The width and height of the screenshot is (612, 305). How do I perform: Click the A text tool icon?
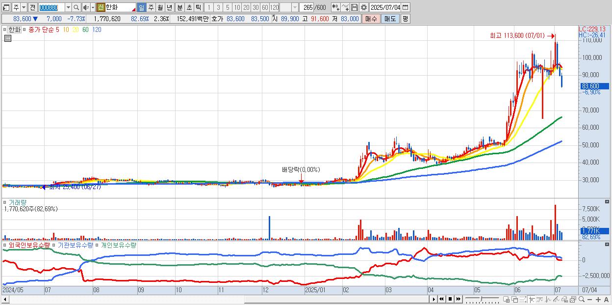pyautogui.click(x=606, y=300)
